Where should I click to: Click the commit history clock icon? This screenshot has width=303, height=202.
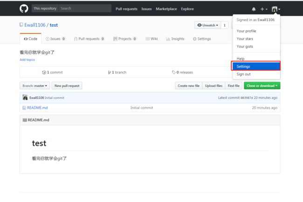pyautogui.click(x=44, y=72)
